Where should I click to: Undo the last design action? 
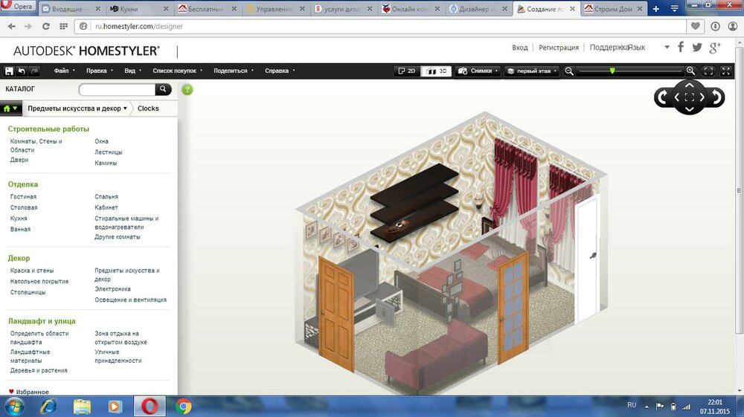coord(22,71)
